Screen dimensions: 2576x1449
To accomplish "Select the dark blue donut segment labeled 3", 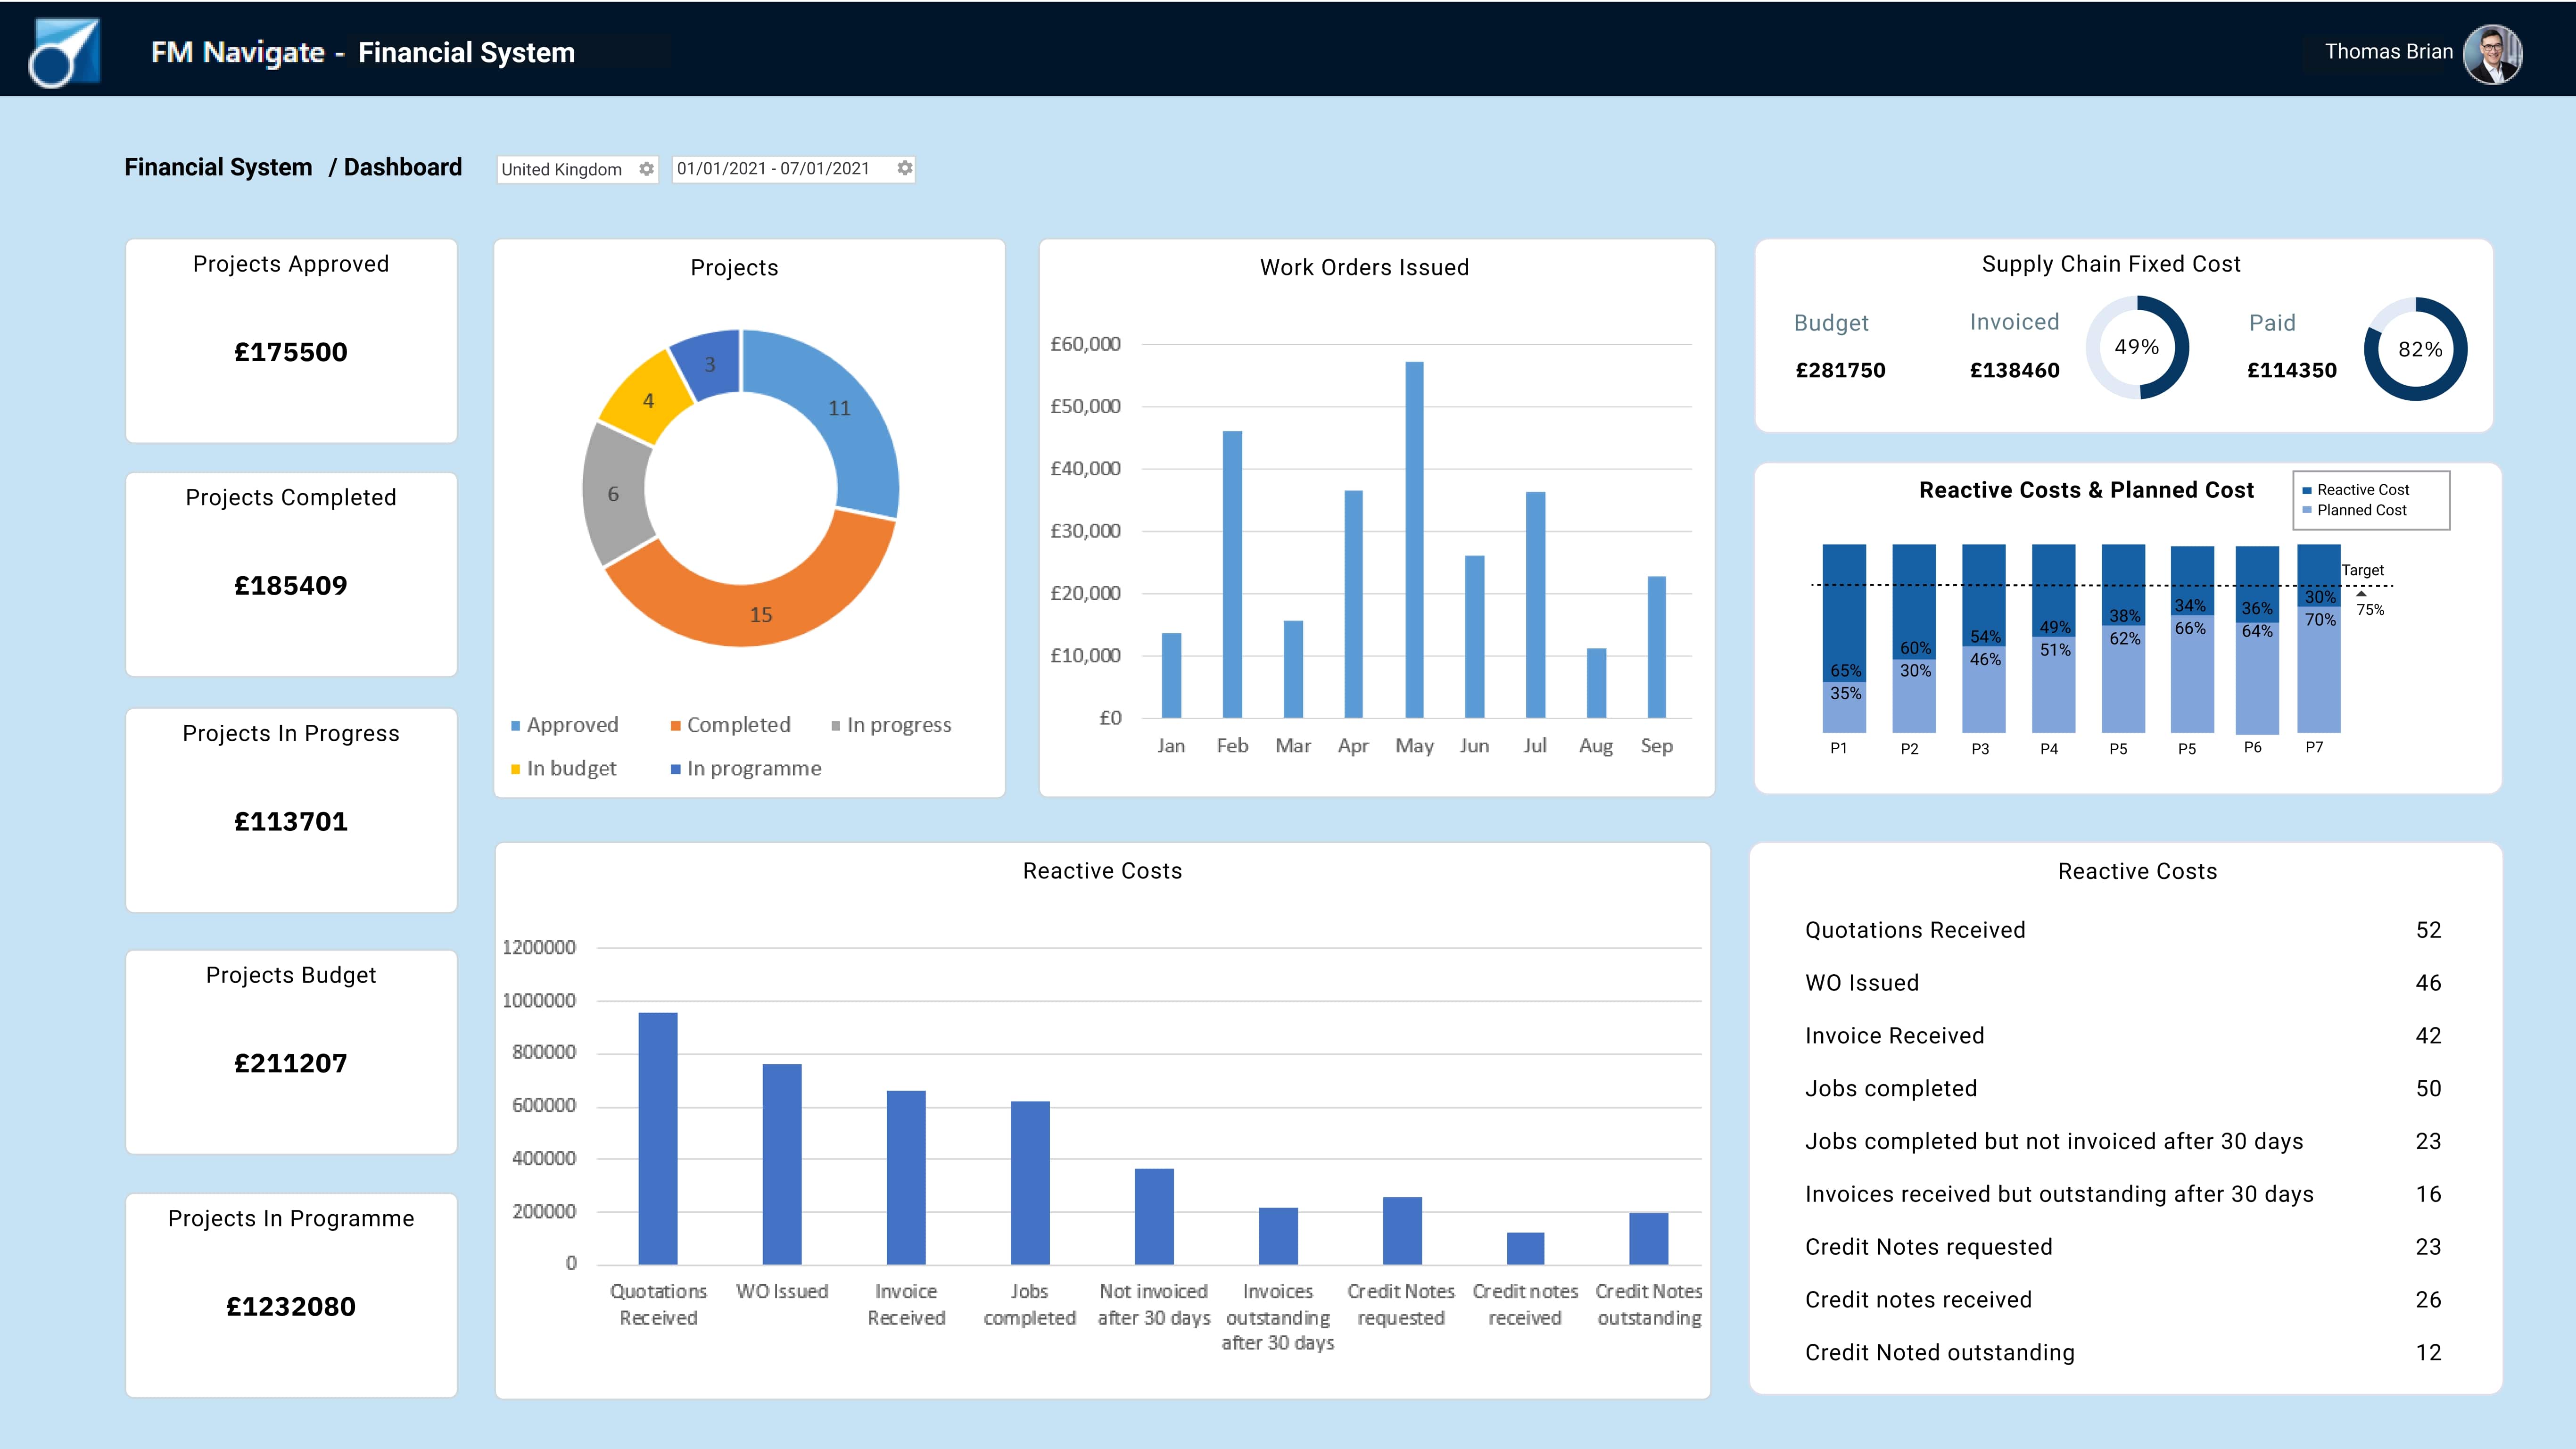I will tap(709, 365).
